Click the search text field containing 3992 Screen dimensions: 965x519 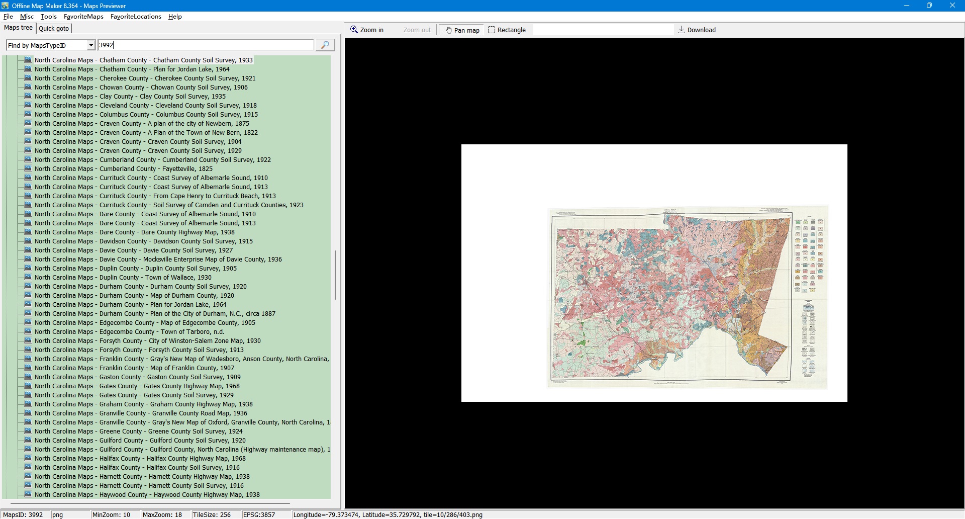pyautogui.click(x=205, y=45)
